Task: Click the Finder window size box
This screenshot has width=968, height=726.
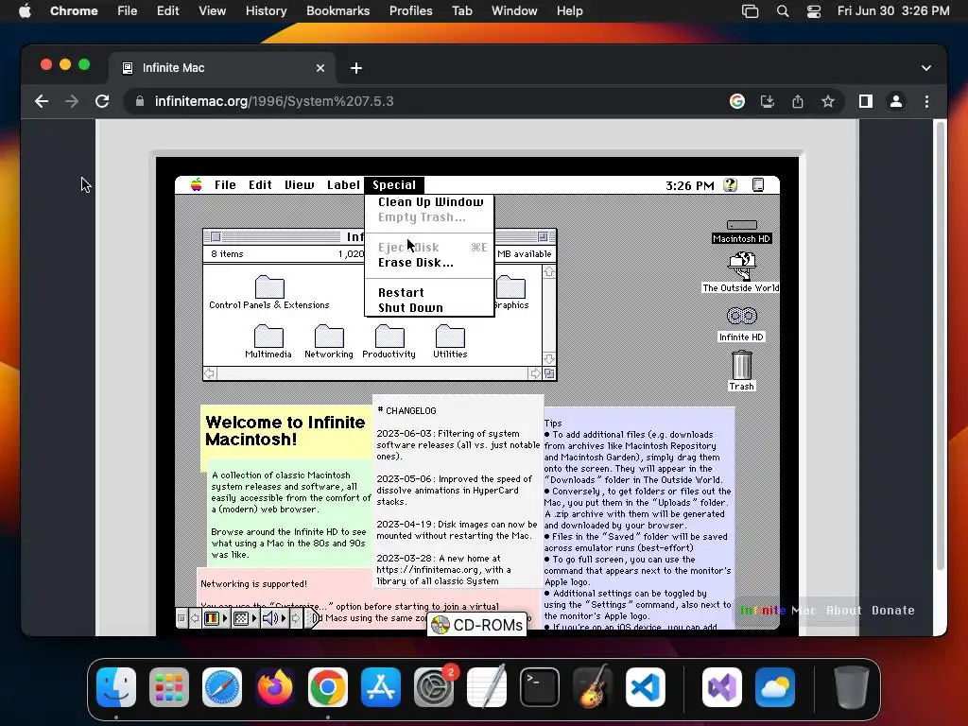Action: (549, 373)
